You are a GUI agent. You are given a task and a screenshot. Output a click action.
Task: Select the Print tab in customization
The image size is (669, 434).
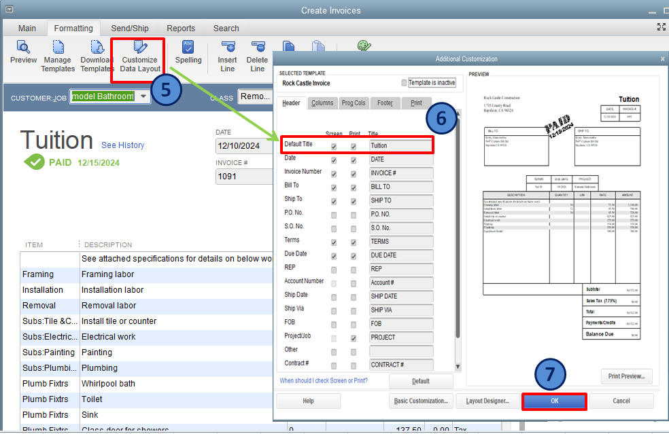416,103
